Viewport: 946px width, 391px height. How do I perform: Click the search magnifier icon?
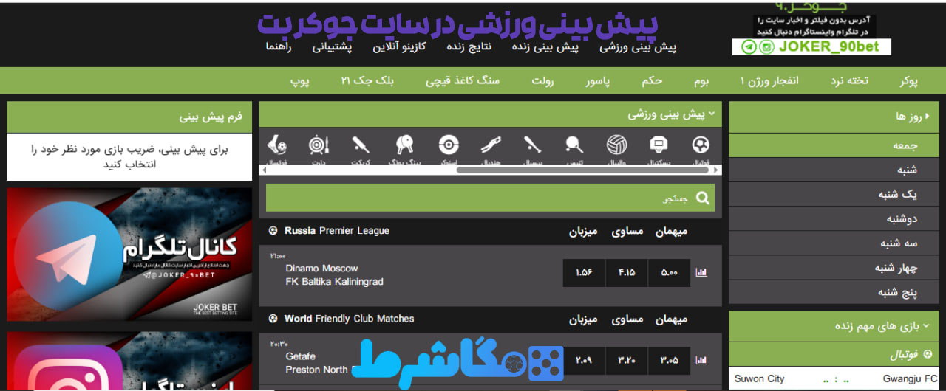tap(702, 198)
